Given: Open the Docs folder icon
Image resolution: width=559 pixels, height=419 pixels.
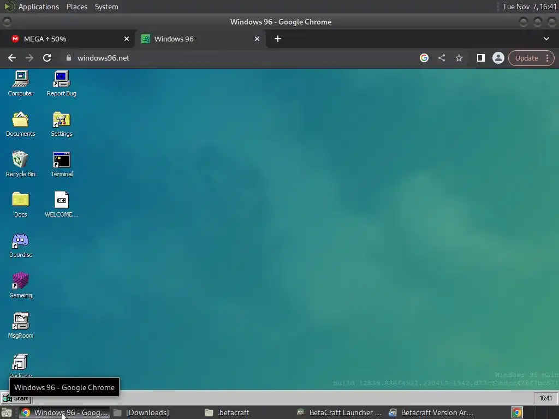Looking at the screenshot, I should [x=21, y=205].
